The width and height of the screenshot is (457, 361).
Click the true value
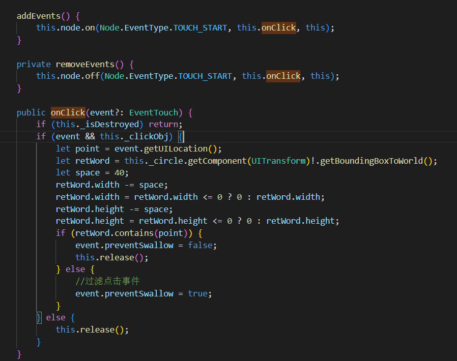point(197,293)
